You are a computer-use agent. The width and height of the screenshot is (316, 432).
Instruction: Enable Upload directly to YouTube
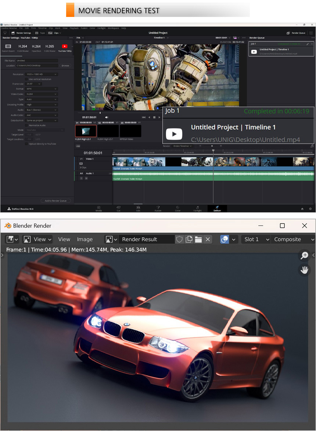26,144
